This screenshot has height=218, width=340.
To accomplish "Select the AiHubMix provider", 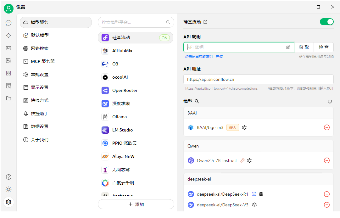I will pyautogui.click(x=136, y=51).
